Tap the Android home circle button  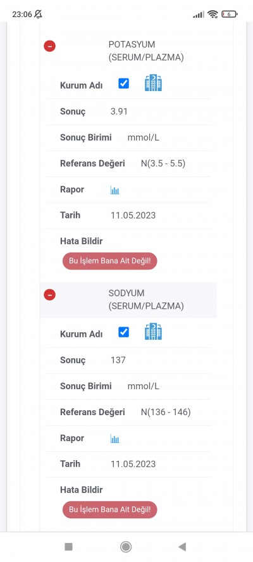coord(126,547)
